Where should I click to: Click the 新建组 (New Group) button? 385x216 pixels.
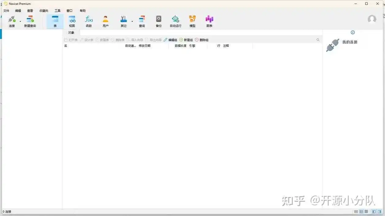(186, 40)
